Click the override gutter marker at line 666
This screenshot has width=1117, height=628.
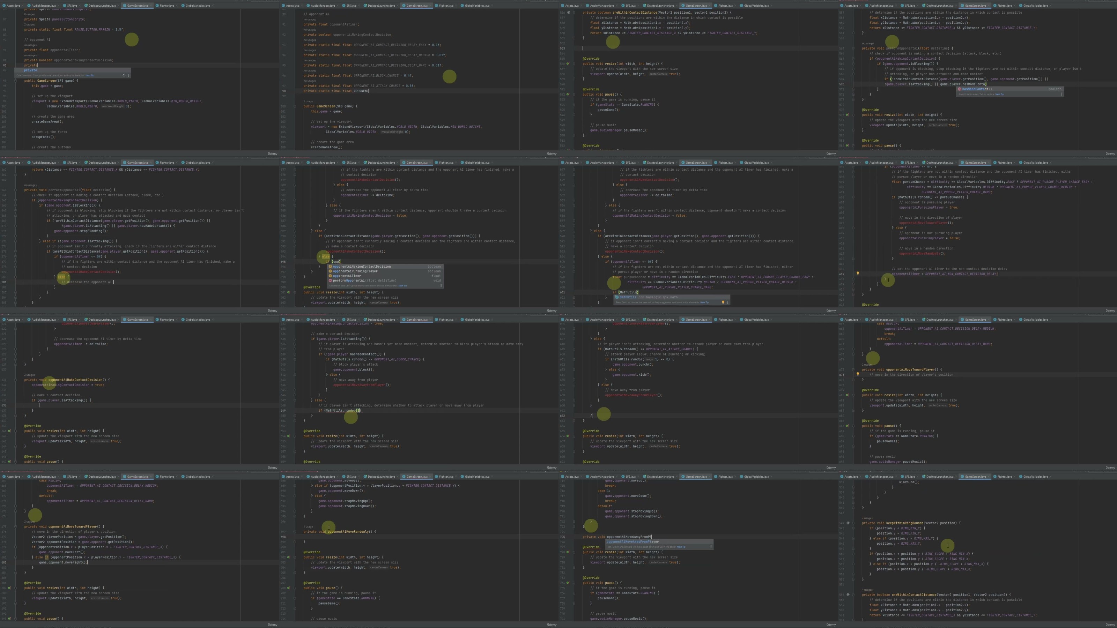pos(568,436)
